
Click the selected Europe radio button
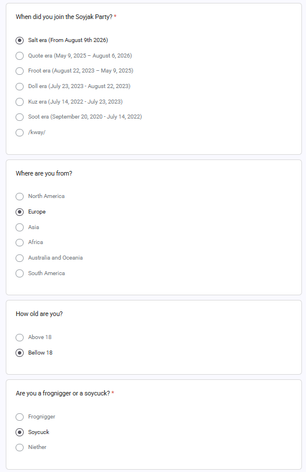[20, 212]
